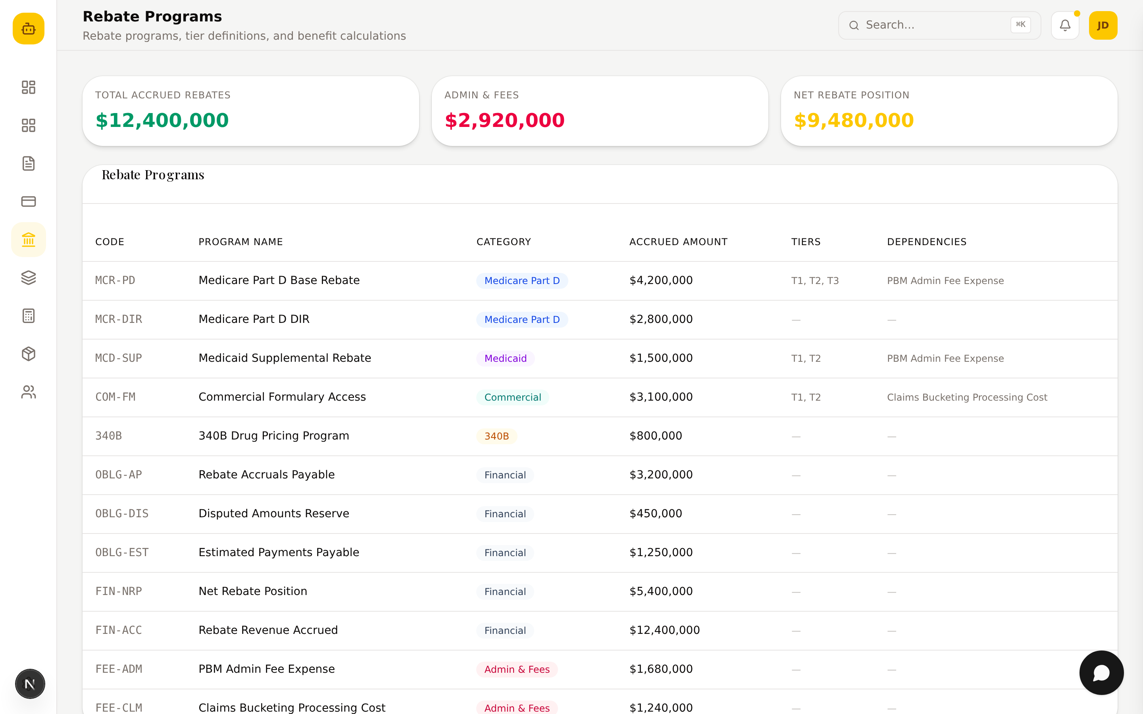
Task: Click the $3,100,000 amount
Action: pyautogui.click(x=661, y=397)
